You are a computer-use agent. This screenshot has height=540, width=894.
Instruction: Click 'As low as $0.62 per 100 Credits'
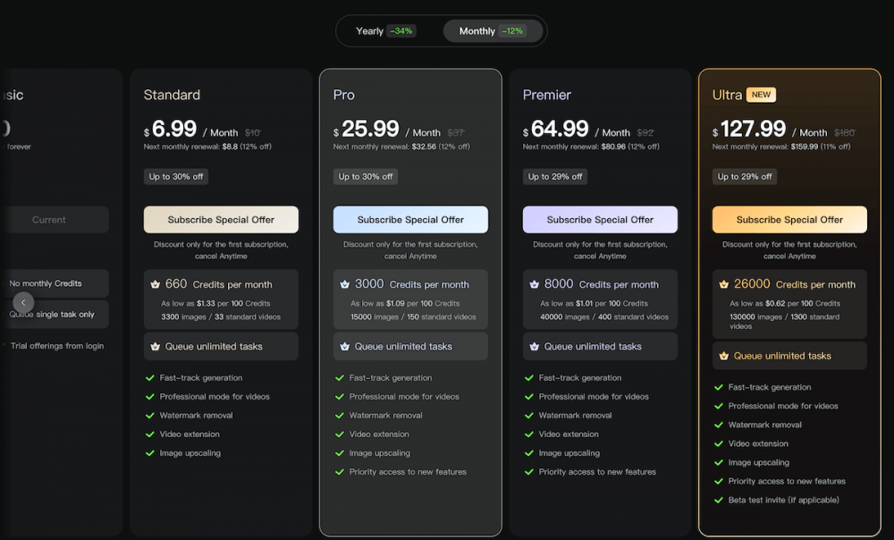(x=785, y=303)
